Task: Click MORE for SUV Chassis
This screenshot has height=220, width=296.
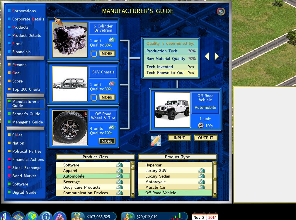Action: tap(107, 97)
